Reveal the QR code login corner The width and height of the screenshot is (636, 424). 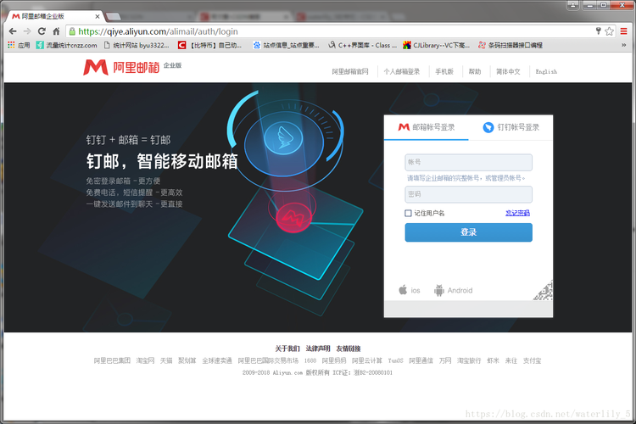[x=544, y=291]
